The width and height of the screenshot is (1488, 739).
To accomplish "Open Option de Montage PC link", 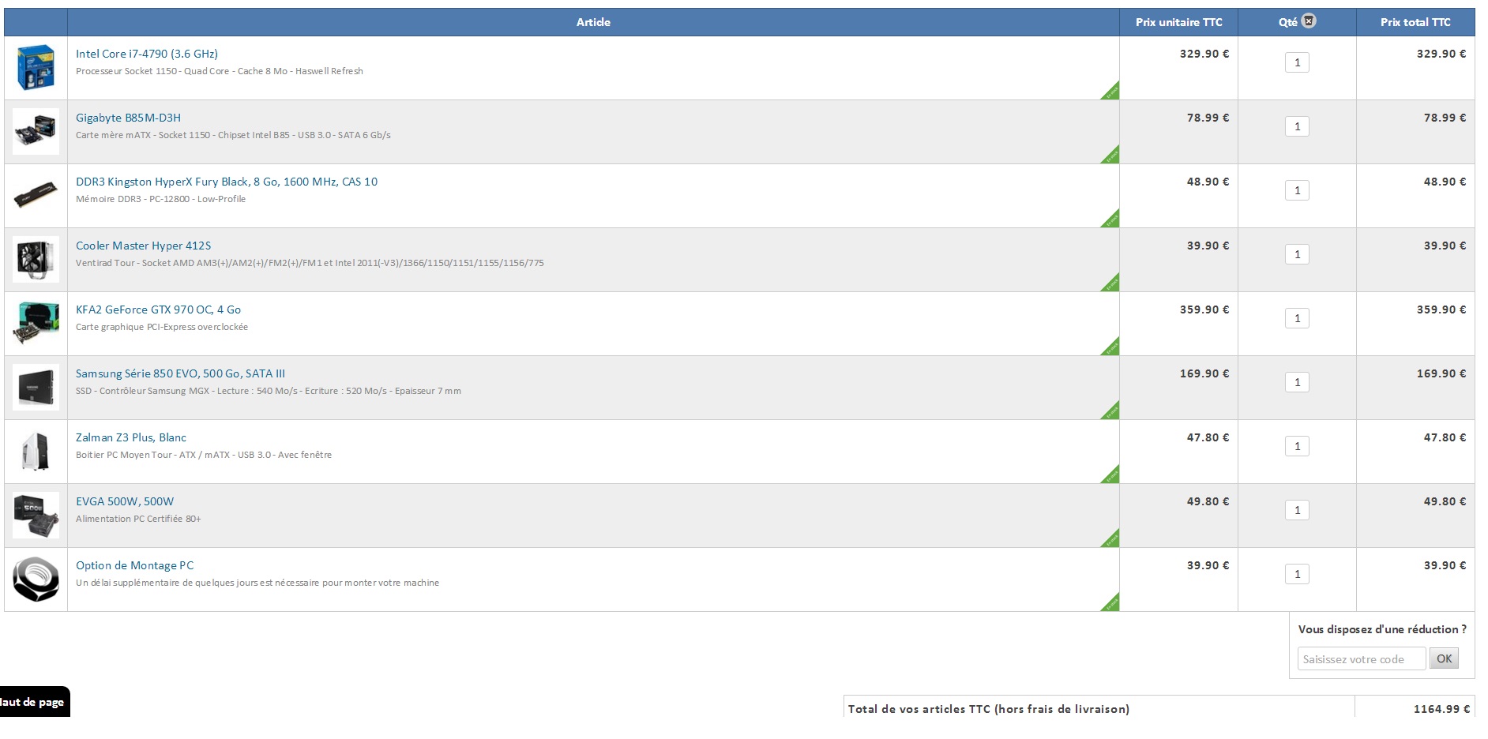I will point(134,565).
